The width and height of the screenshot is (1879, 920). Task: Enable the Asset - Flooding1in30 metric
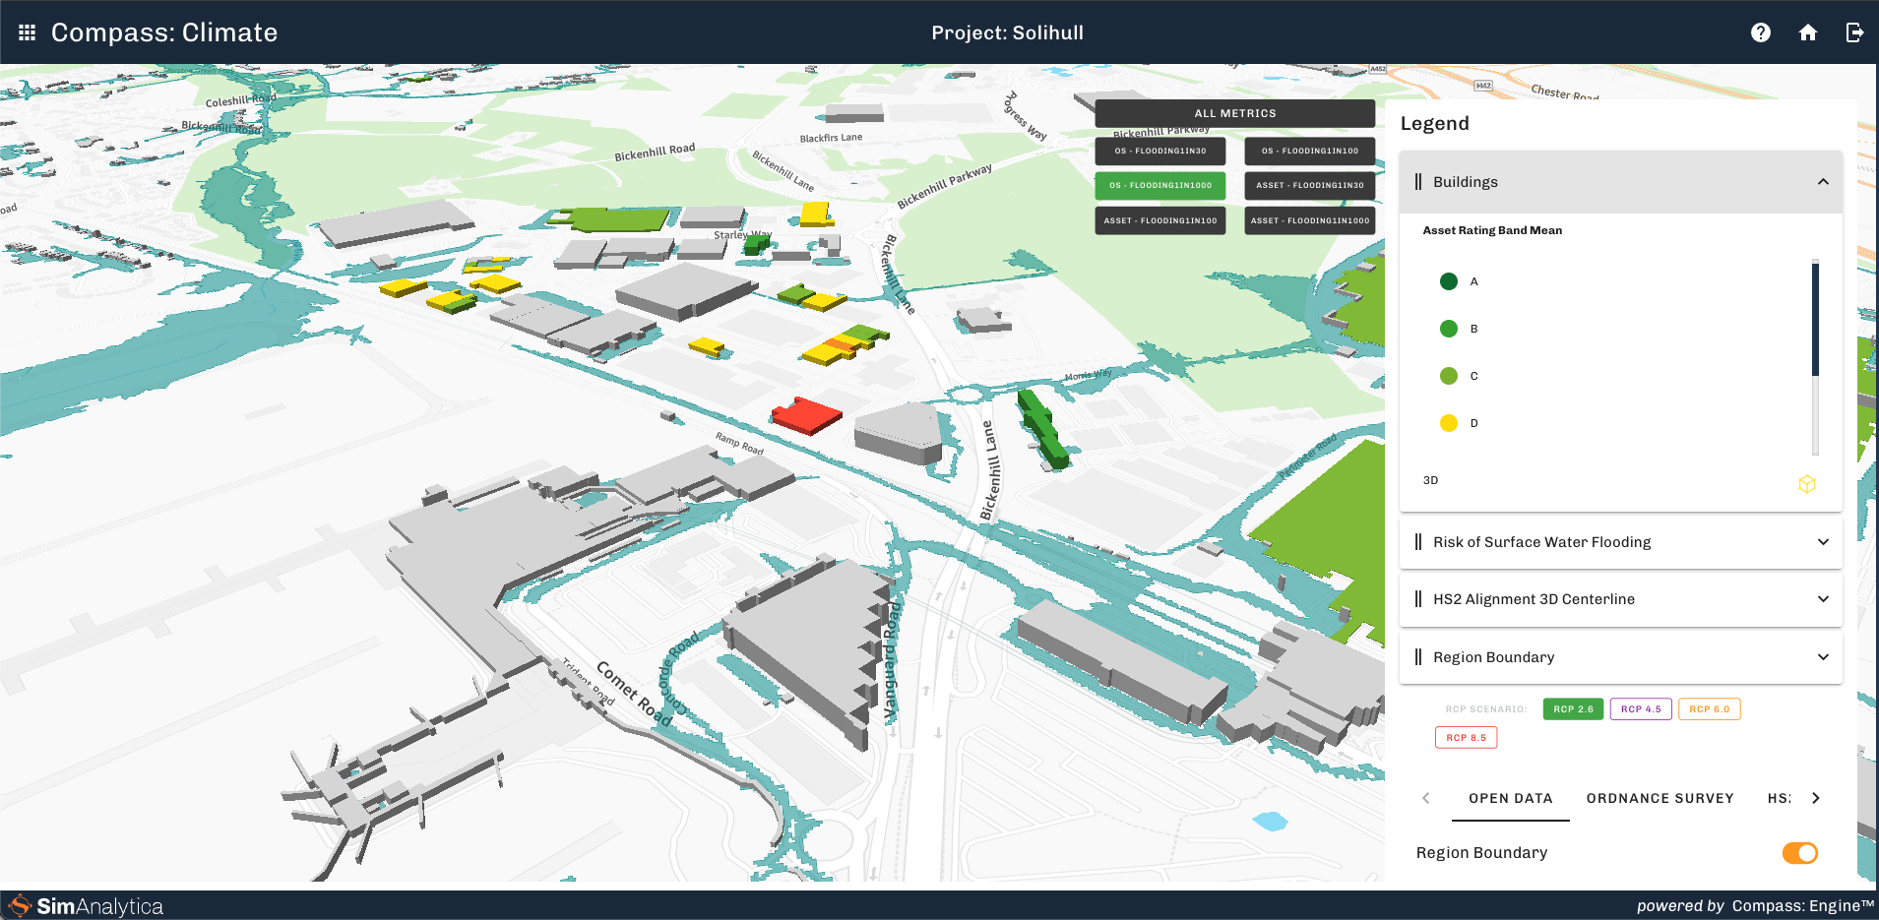1310,186
